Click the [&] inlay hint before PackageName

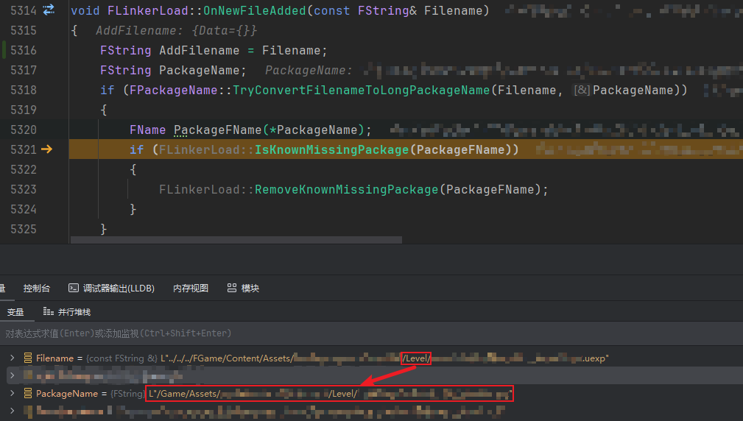pos(582,90)
